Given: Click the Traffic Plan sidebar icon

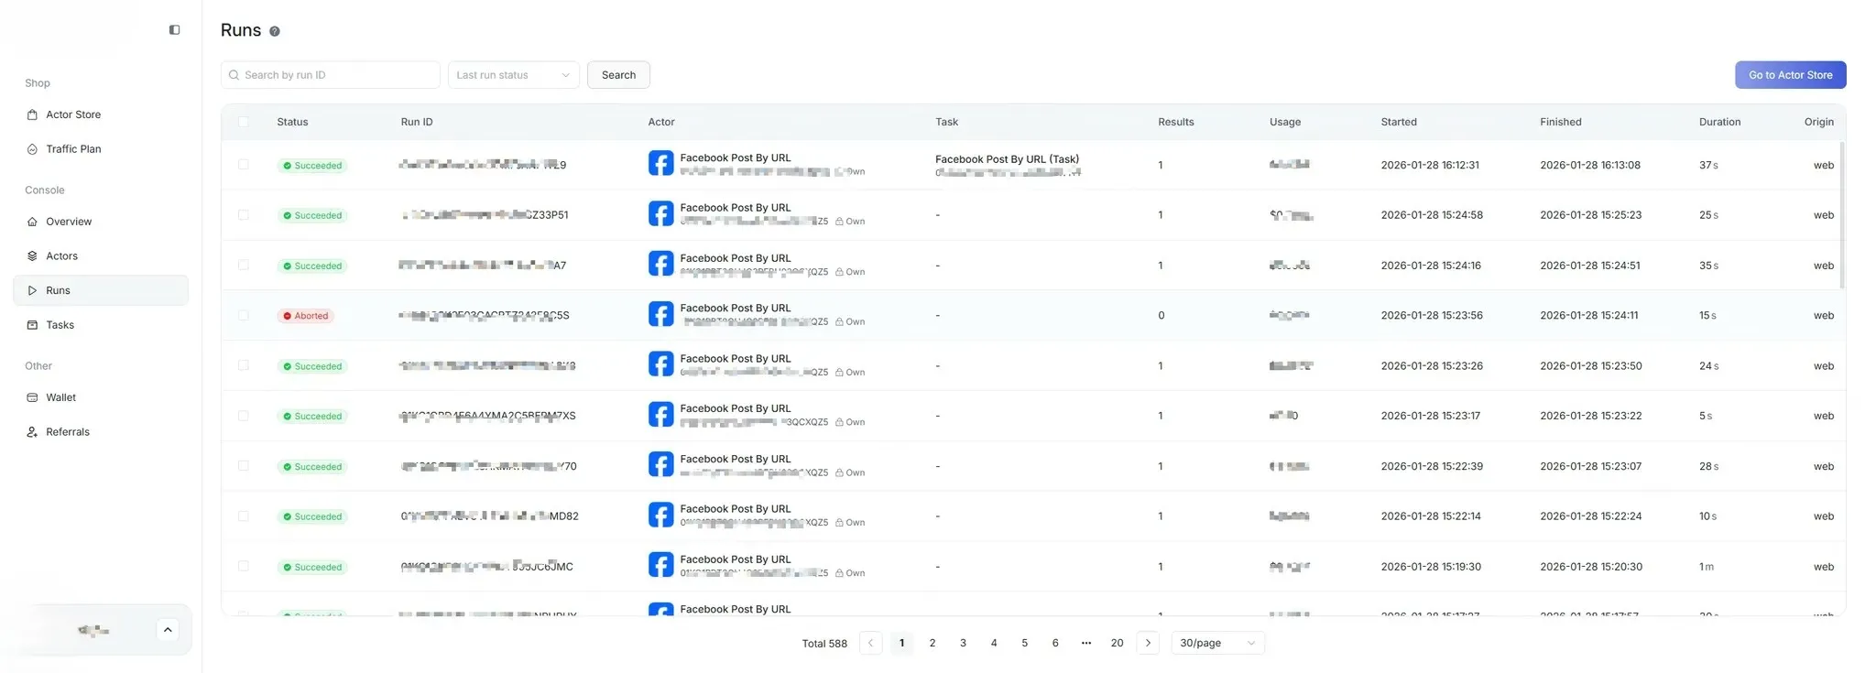Looking at the screenshot, I should [33, 149].
